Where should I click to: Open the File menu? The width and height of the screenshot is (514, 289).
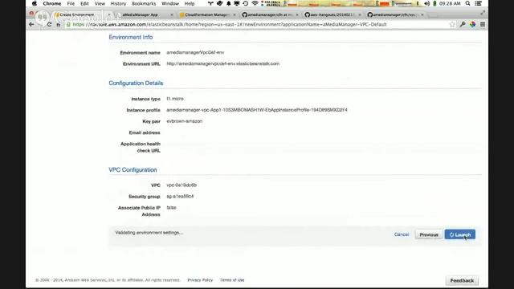click(x=71, y=3)
